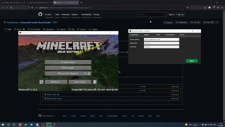Open the mircokroon user profile link
This screenshot has height=127, width=225.
click(13, 23)
